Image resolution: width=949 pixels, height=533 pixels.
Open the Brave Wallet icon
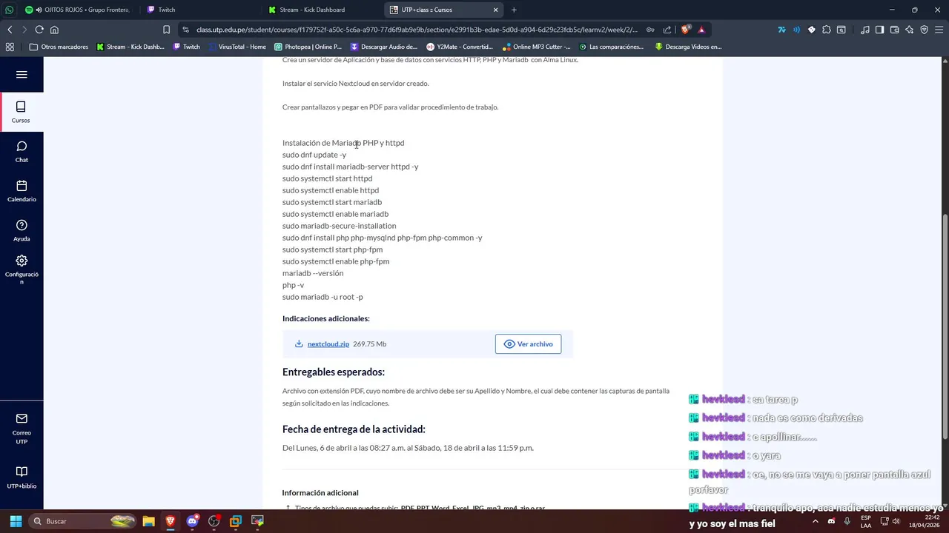pyautogui.click(x=894, y=30)
